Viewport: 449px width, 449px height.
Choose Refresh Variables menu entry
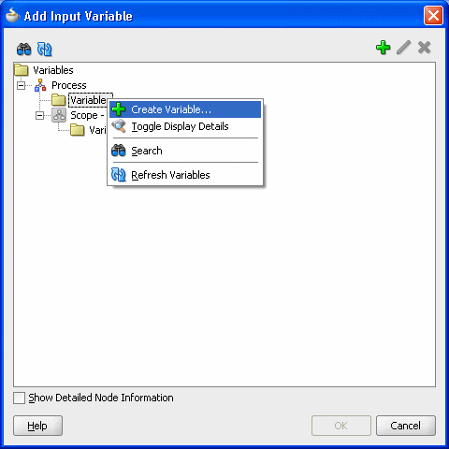(185, 175)
